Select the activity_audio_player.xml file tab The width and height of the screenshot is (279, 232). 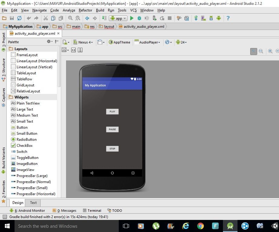(x=35, y=34)
